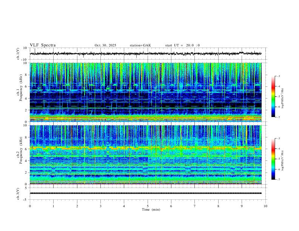Click the ch.2 spectrogram panel
The height and width of the screenshot is (231, 299).
coord(146,155)
